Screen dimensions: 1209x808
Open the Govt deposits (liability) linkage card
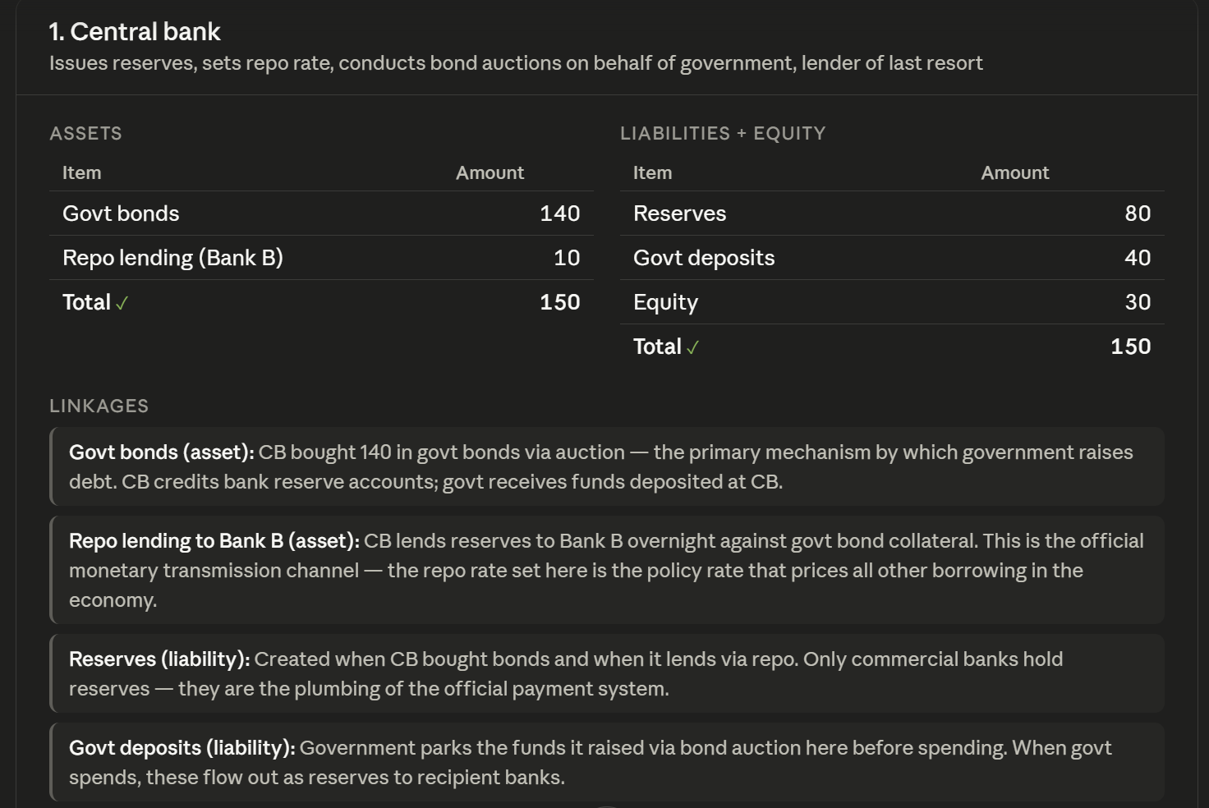[x=607, y=762]
